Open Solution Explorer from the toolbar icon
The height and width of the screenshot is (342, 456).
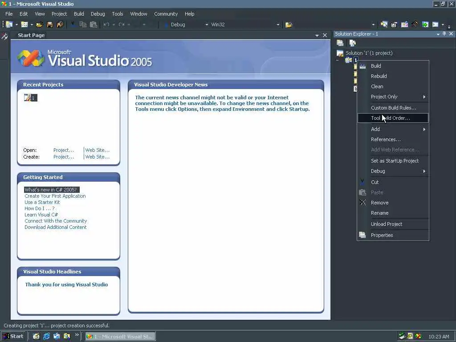click(x=384, y=25)
